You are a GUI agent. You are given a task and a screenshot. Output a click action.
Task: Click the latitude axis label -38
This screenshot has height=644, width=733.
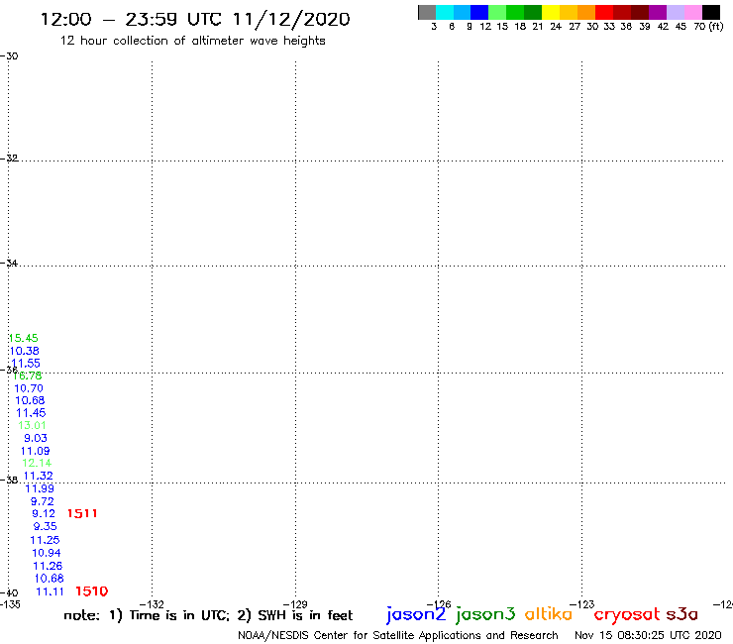(x=9, y=481)
